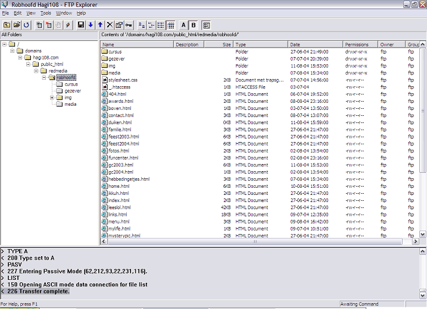Collapse the hagi108.com tree node
This screenshot has height=309, width=427.
(20, 58)
